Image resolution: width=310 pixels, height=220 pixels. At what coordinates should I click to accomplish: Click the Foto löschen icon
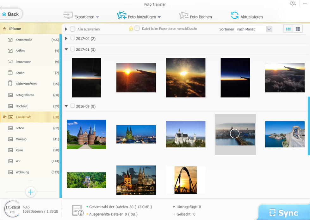[x=184, y=16]
